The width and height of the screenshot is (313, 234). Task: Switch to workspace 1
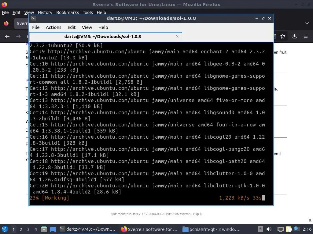click(13, 229)
